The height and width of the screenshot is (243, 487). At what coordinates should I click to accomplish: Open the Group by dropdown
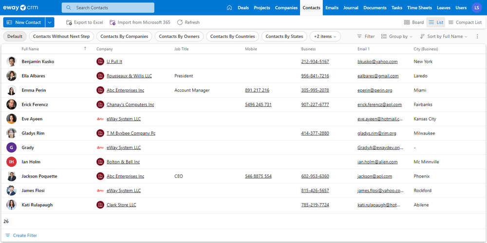[397, 36]
